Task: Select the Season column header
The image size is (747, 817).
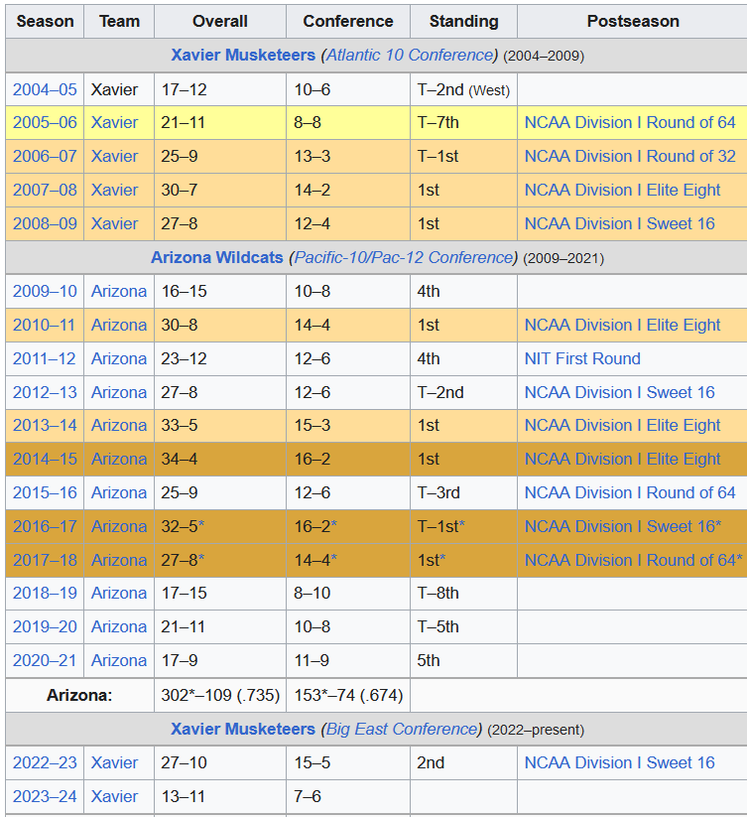Action: tap(45, 22)
